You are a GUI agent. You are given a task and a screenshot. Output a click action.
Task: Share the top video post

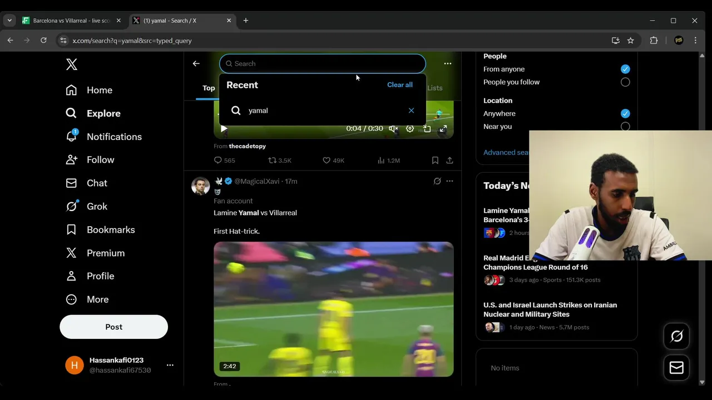(x=449, y=160)
